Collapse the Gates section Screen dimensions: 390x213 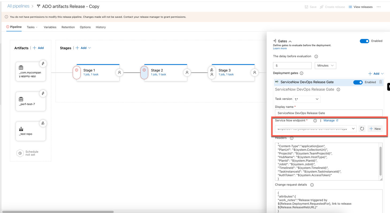[290, 41]
